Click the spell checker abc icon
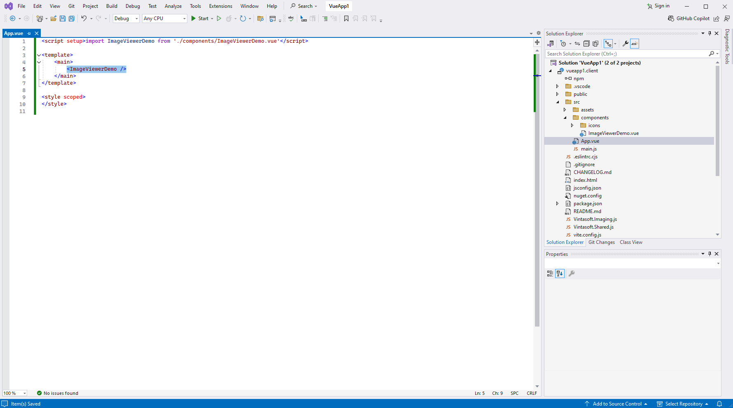 tap(291, 19)
